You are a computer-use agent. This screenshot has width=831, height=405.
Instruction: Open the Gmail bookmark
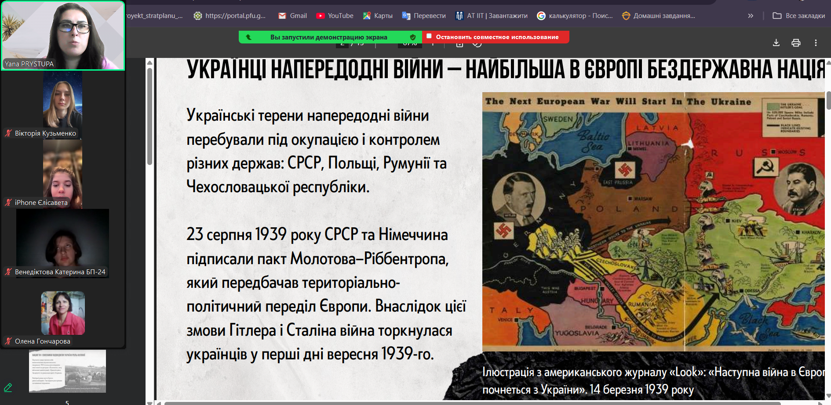[x=293, y=16]
